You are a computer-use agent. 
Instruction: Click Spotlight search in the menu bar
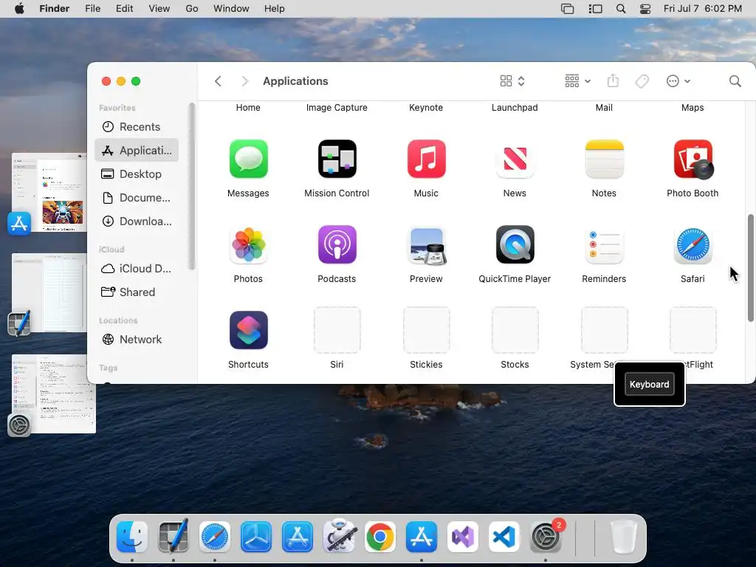[621, 9]
